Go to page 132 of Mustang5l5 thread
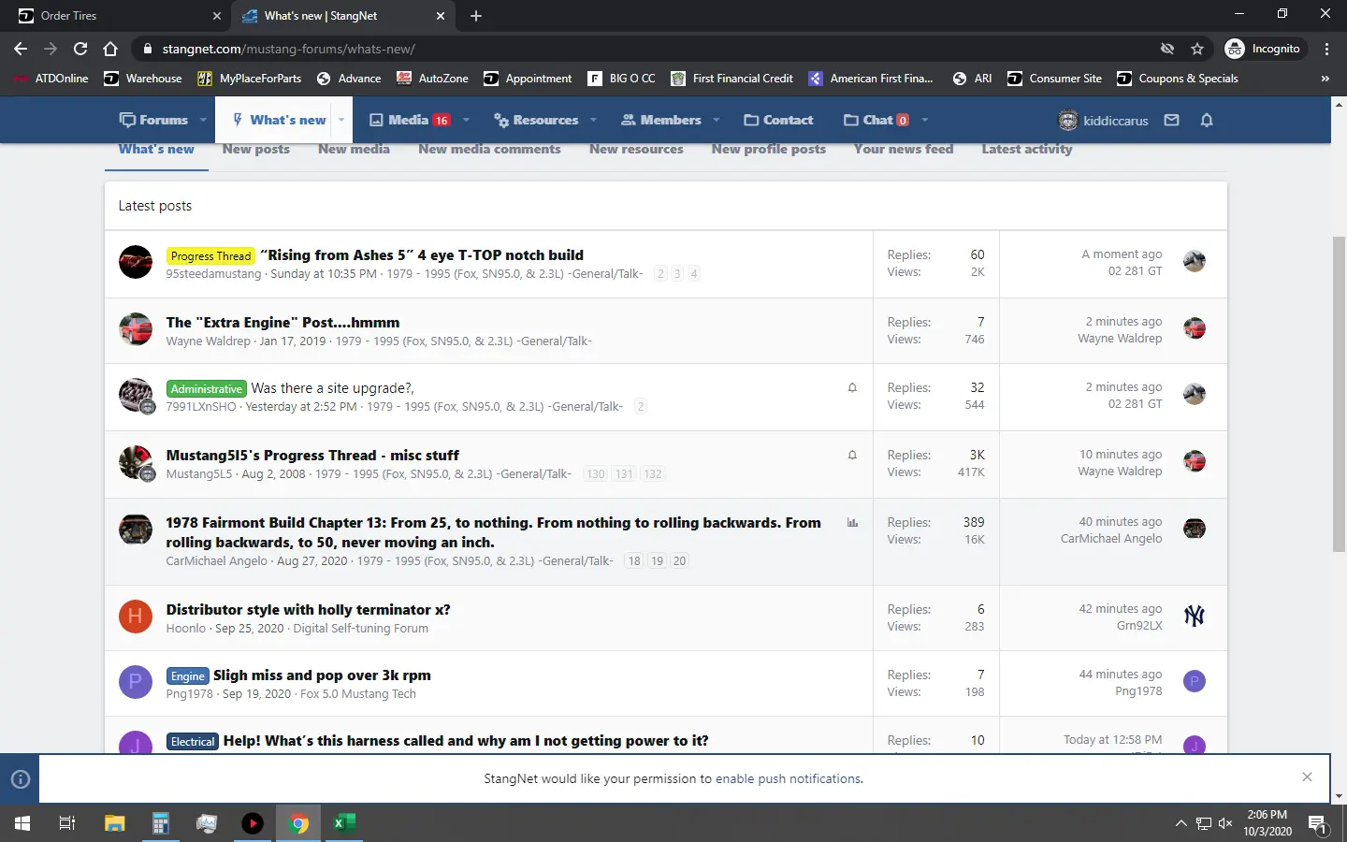 point(653,474)
